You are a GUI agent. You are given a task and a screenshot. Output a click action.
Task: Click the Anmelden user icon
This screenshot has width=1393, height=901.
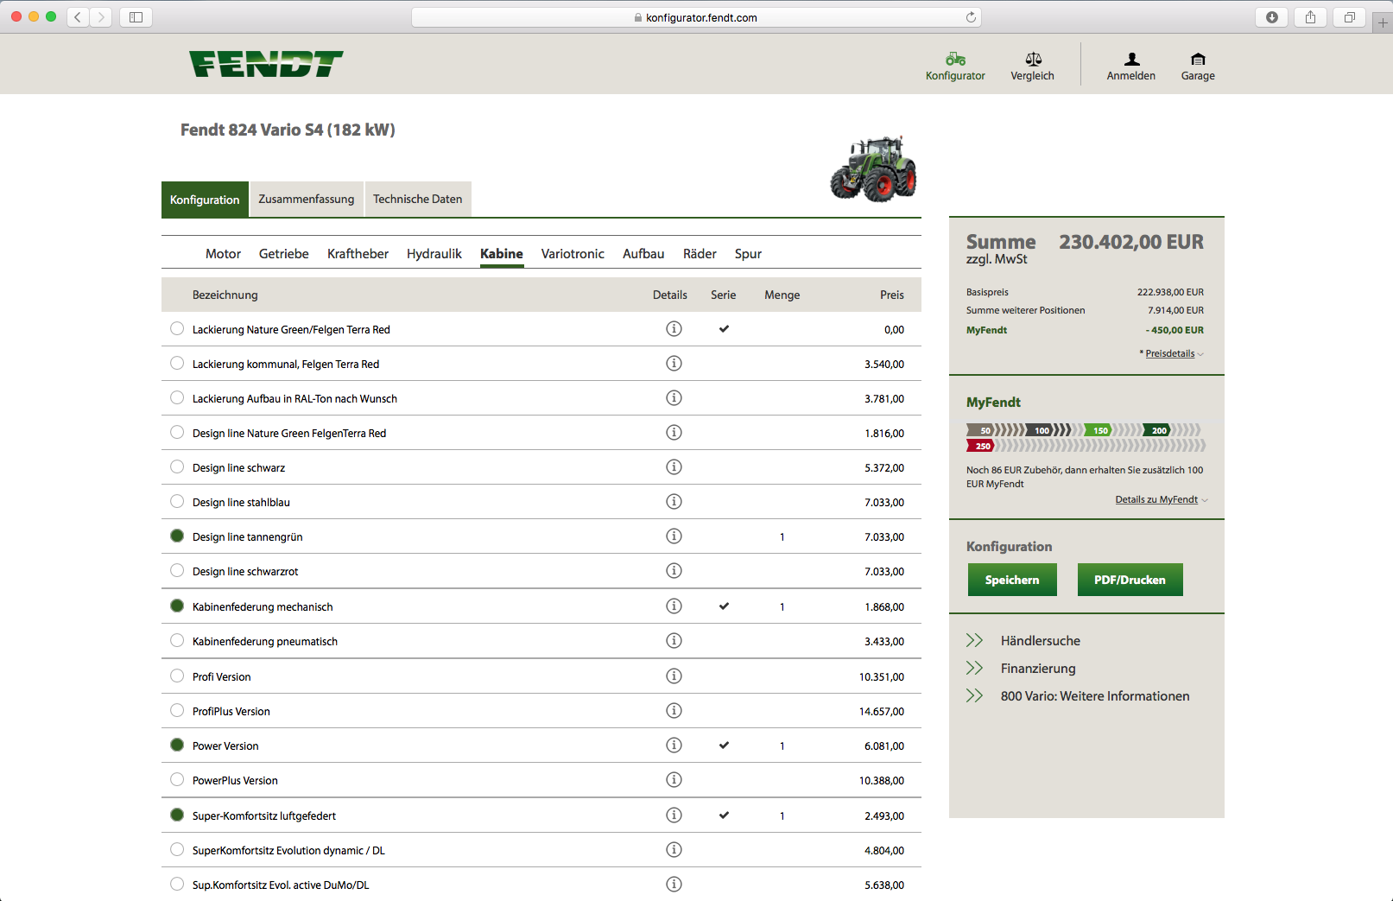coord(1131,60)
